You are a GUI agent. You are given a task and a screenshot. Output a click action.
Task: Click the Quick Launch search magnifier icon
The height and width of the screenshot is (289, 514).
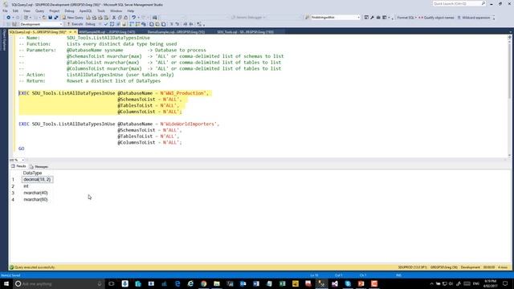coord(483,3)
